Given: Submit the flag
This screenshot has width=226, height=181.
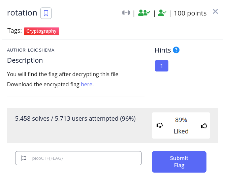Looking at the screenshot, I should pyautogui.click(x=179, y=162).
